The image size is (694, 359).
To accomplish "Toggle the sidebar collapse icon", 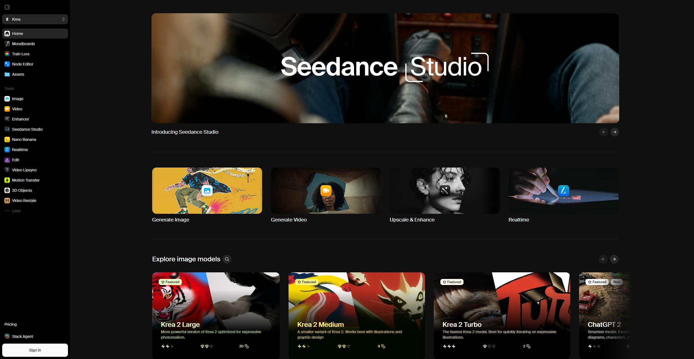I will 7,7.
